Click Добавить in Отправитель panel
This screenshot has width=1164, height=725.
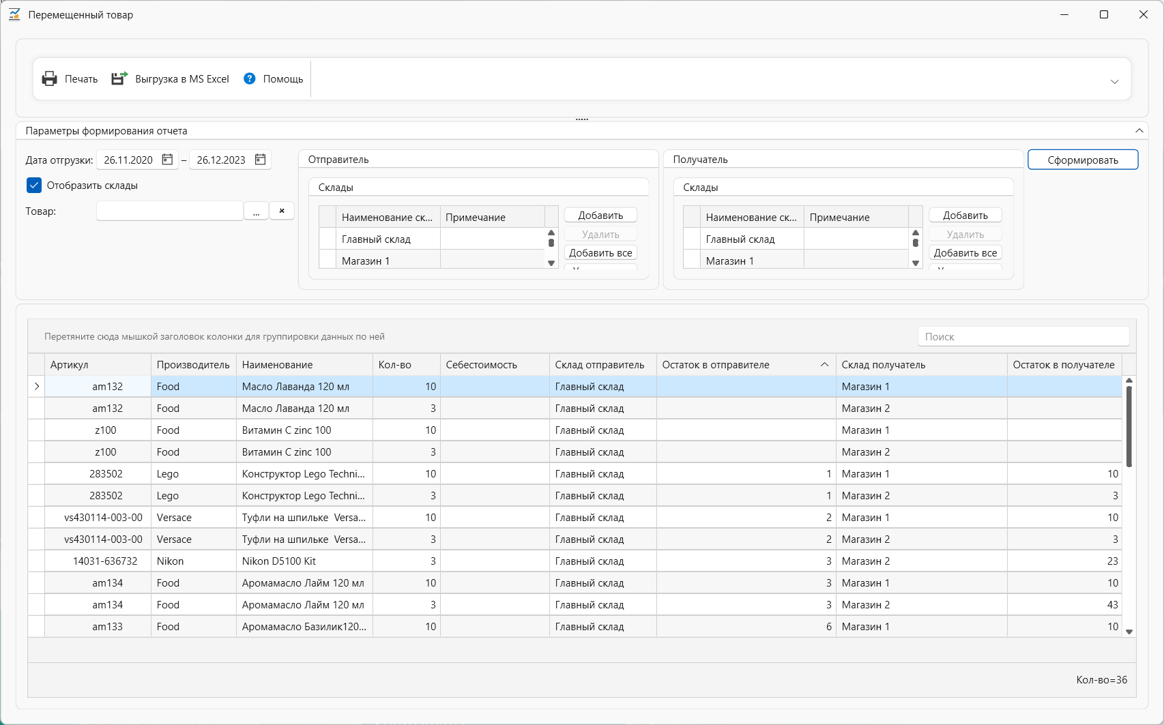coord(600,216)
